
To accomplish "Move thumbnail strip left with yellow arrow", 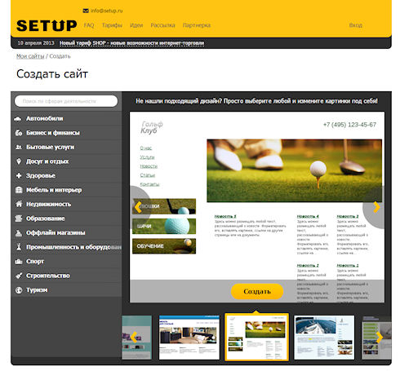I will click(134, 338).
